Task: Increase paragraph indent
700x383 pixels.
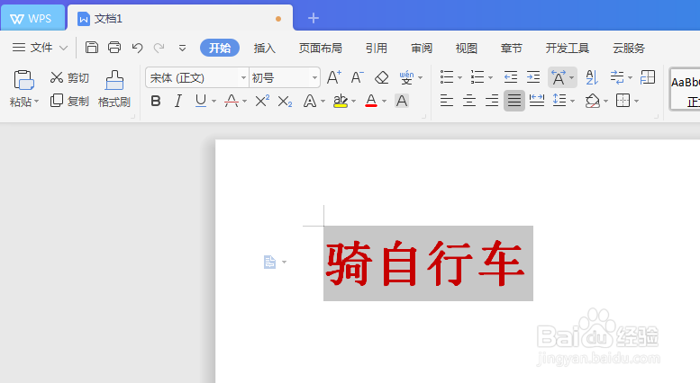Action: click(x=533, y=77)
